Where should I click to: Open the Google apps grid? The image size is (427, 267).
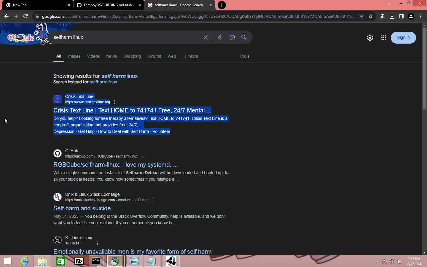pyautogui.click(x=384, y=38)
